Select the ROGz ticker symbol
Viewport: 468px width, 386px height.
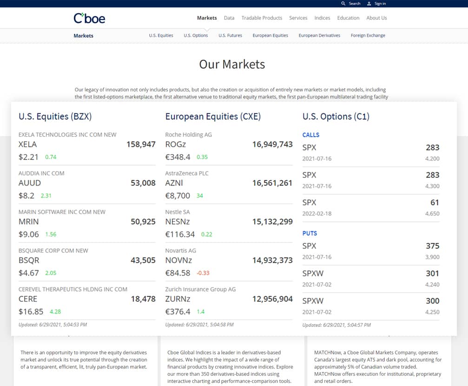[x=176, y=144]
